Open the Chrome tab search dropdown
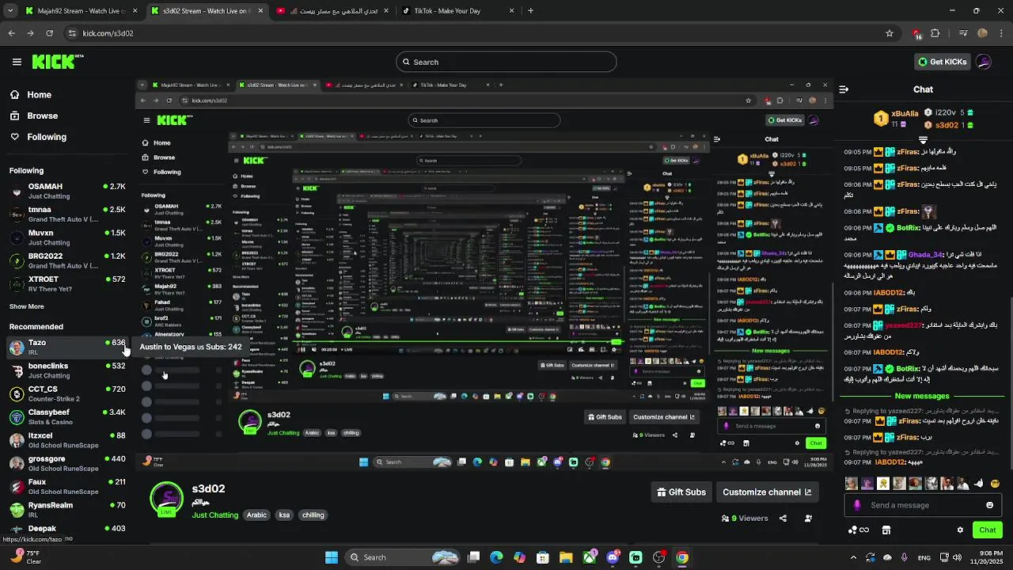The height and width of the screenshot is (570, 1013). 10,11
